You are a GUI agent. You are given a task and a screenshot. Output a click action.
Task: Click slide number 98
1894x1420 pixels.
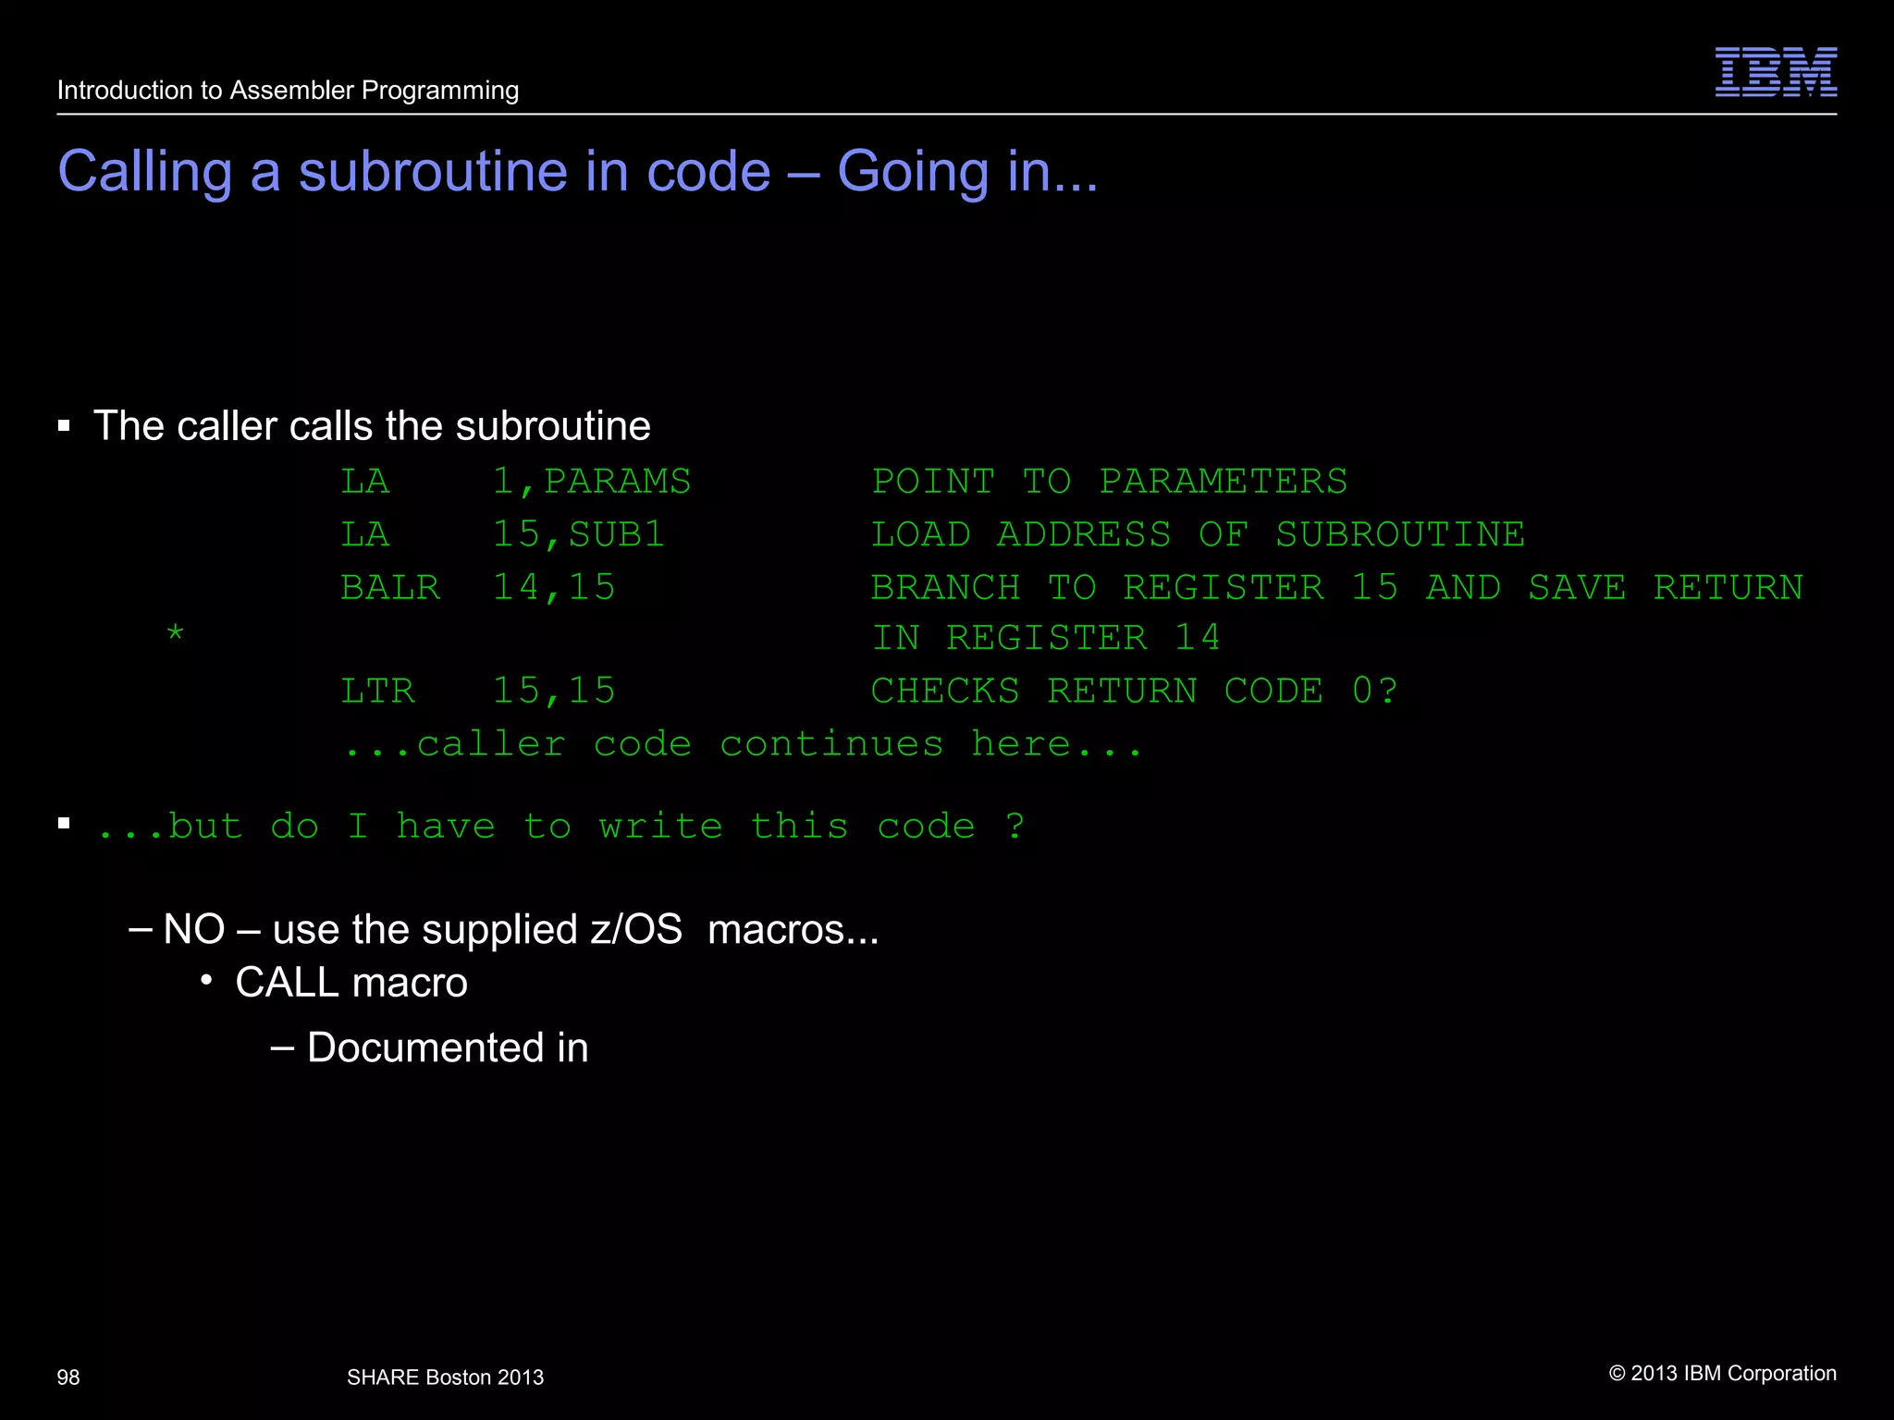tap(68, 1377)
